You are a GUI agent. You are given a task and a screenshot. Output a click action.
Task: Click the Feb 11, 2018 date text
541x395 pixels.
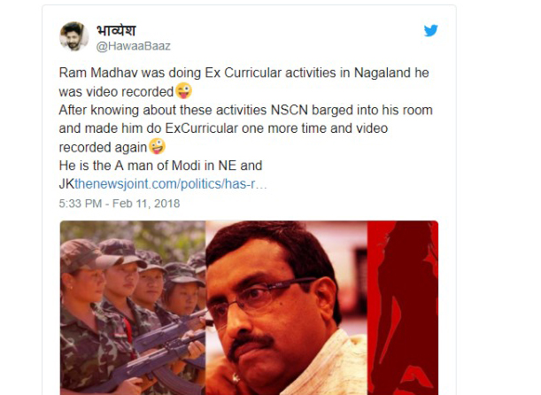click(x=146, y=204)
